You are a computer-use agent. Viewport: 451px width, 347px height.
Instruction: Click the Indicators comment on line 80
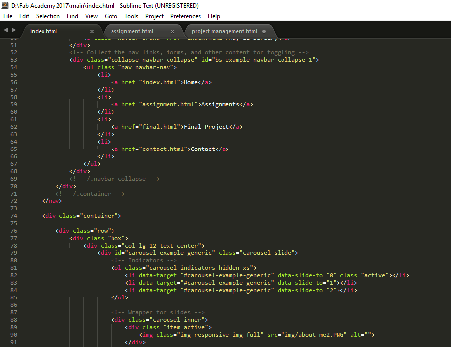pyautogui.click(x=144, y=260)
